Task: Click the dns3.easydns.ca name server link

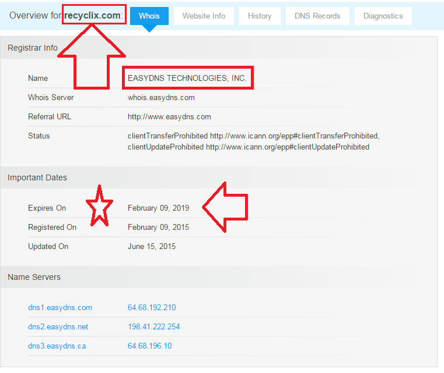Action: [x=57, y=346]
